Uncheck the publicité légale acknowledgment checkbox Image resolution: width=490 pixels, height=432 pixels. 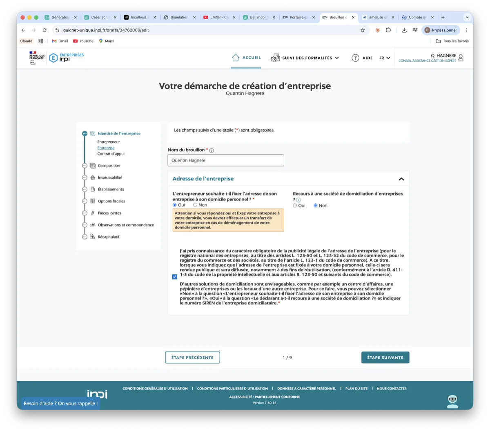pyautogui.click(x=174, y=277)
